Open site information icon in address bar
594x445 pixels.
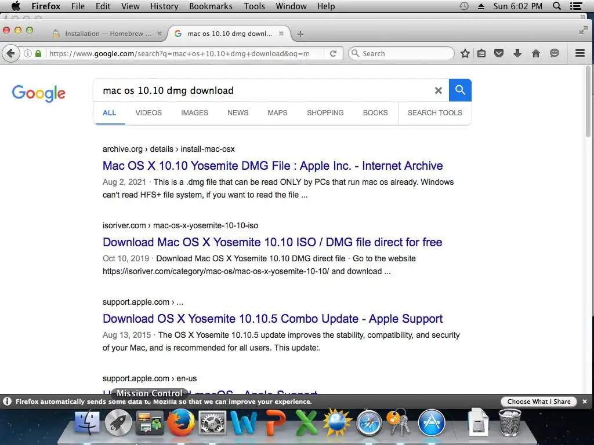[28, 53]
